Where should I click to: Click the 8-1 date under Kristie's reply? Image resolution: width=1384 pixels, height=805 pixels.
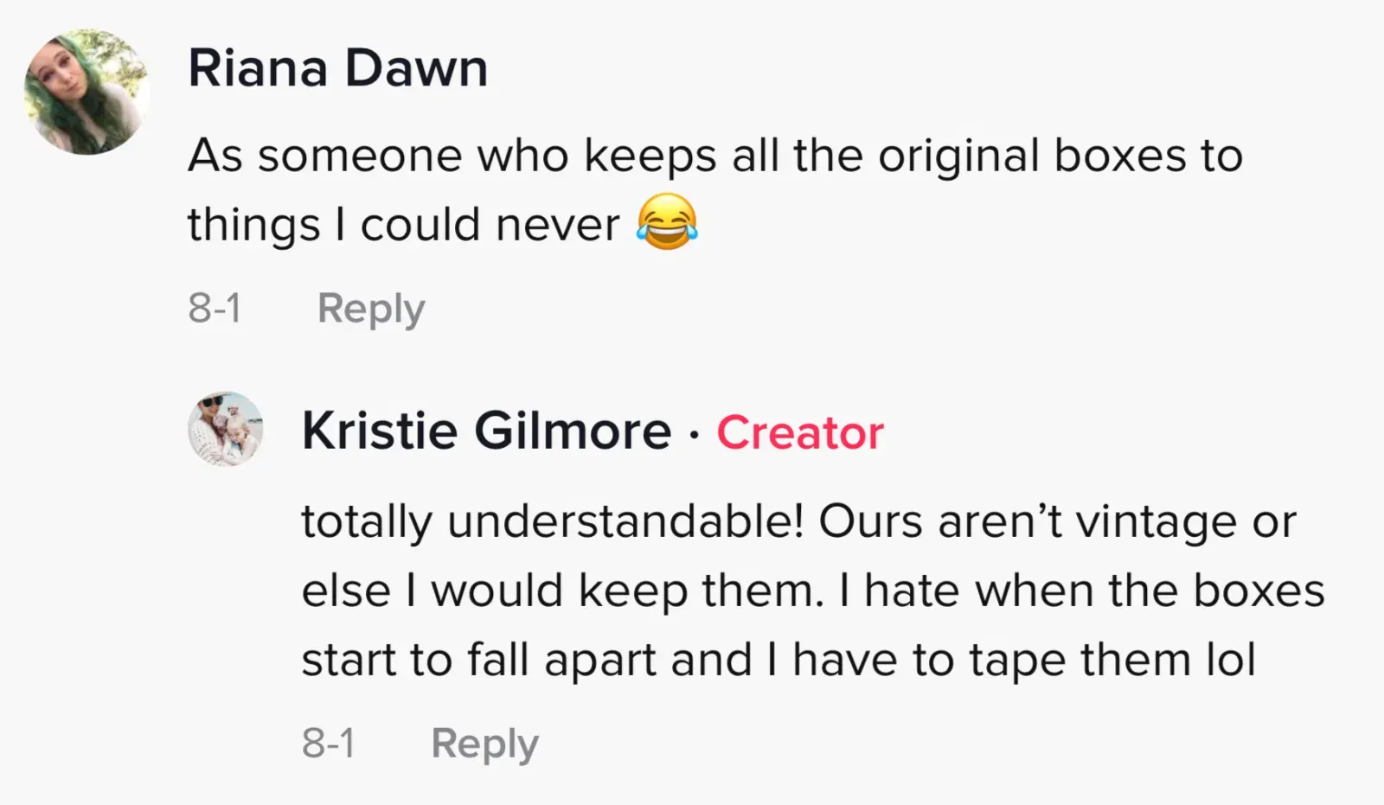pyautogui.click(x=329, y=743)
